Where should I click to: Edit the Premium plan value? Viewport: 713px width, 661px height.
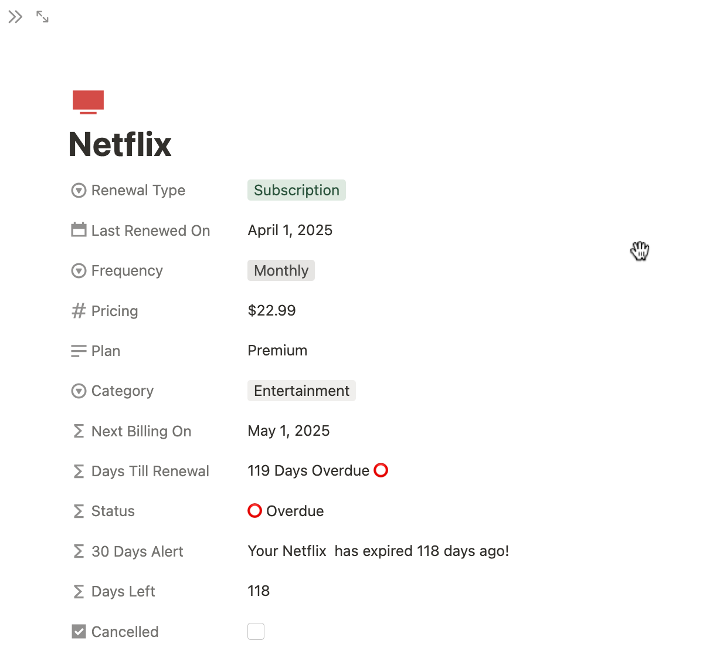pos(277,350)
